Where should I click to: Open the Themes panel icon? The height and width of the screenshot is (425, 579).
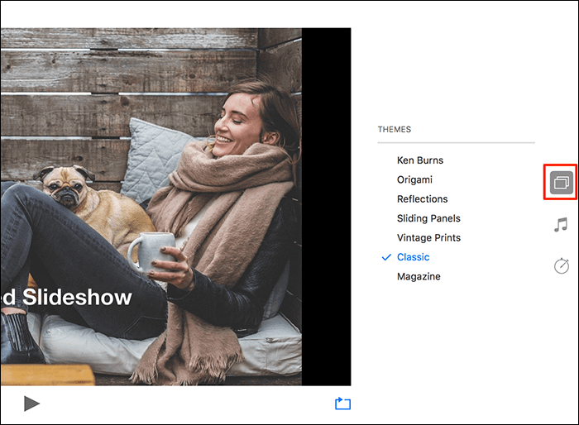(562, 183)
